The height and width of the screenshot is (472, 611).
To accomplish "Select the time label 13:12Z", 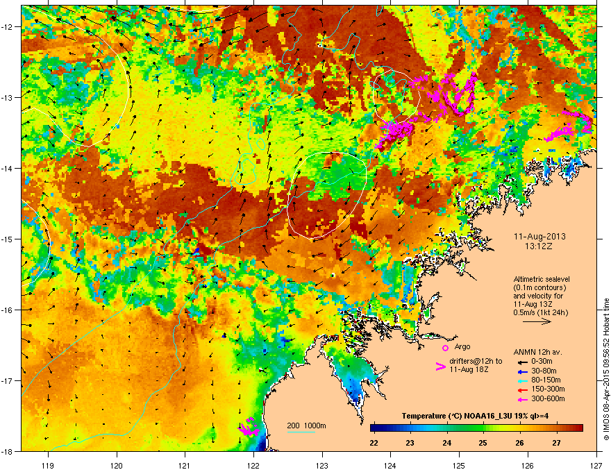I will (539, 246).
